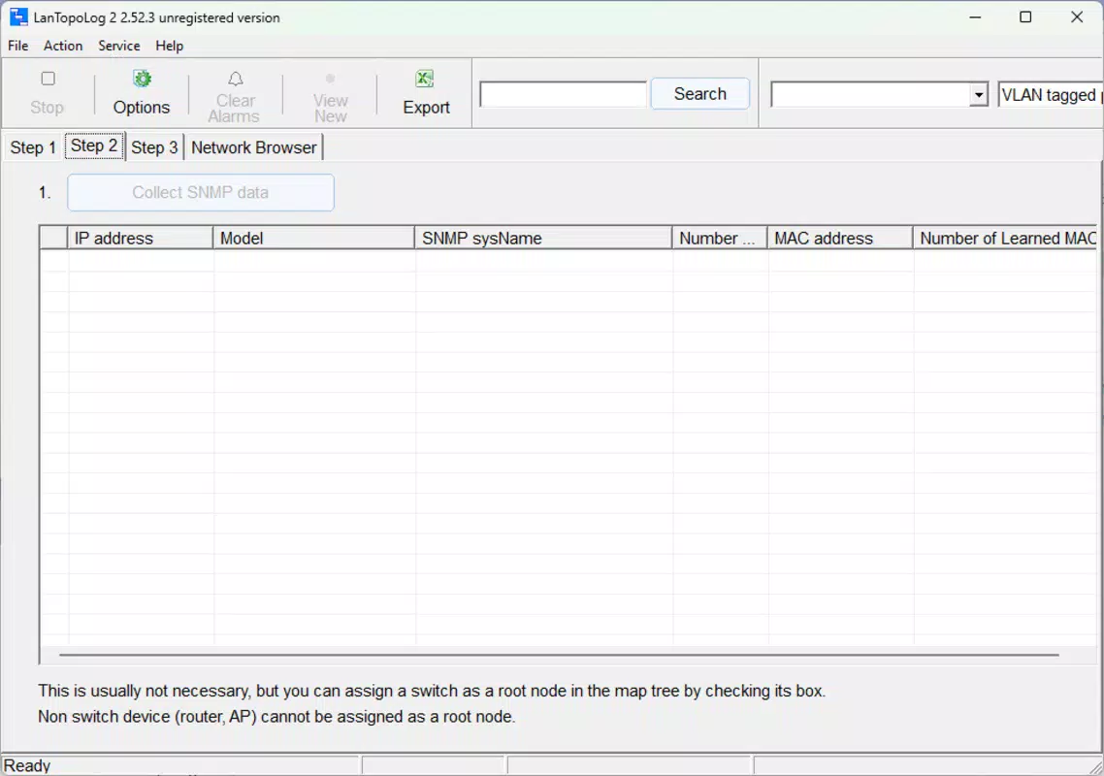Click the VLAN tagged field

(1050, 95)
